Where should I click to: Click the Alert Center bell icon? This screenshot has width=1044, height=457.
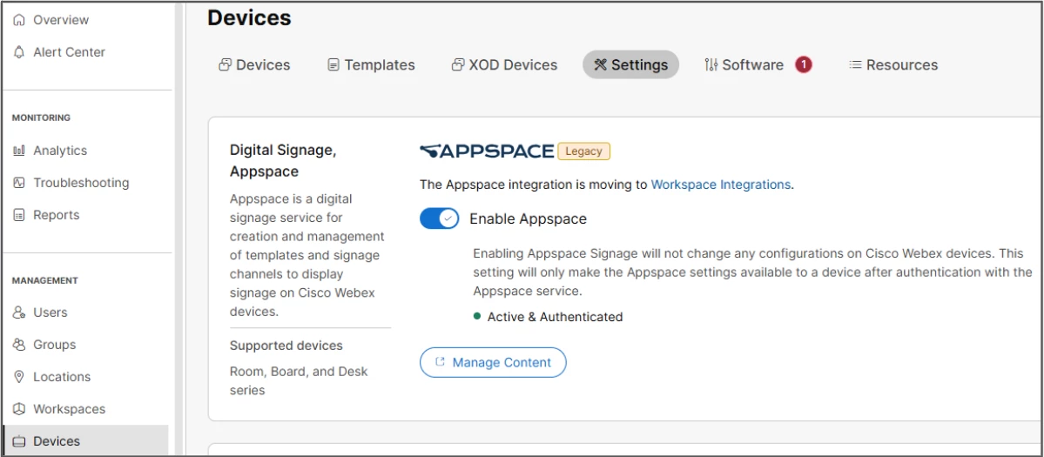click(19, 52)
